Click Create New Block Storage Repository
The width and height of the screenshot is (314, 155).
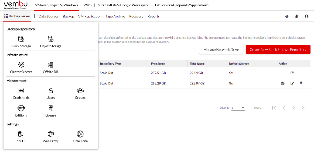tap(278, 49)
